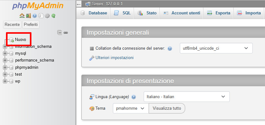Open the Tema theme dropdown
The width and height of the screenshot is (265, 125).
click(131, 108)
